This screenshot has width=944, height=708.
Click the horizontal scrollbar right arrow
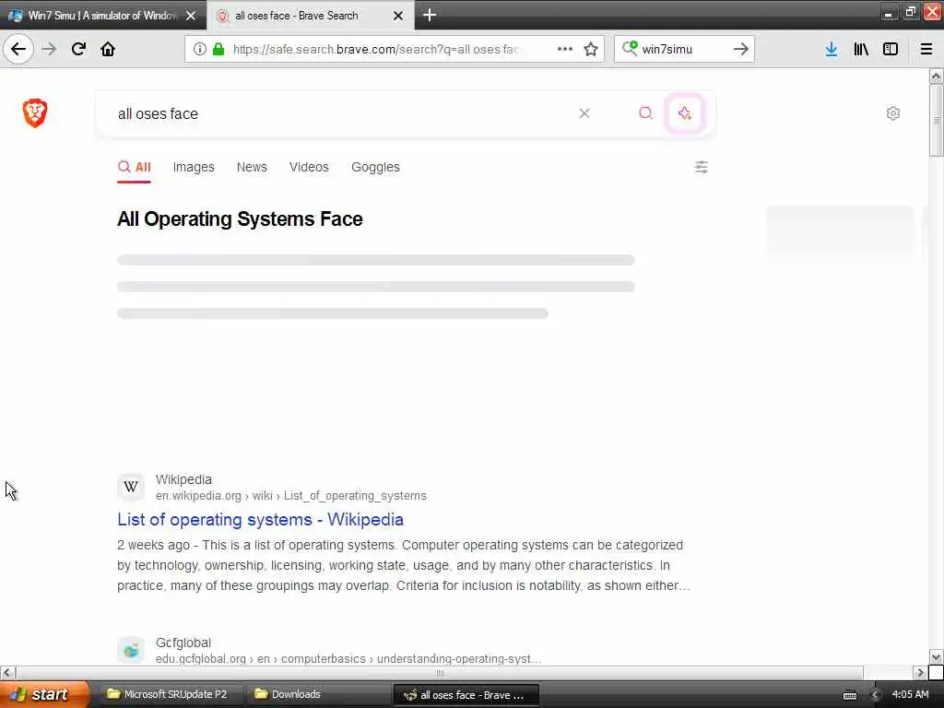pyautogui.click(x=919, y=672)
